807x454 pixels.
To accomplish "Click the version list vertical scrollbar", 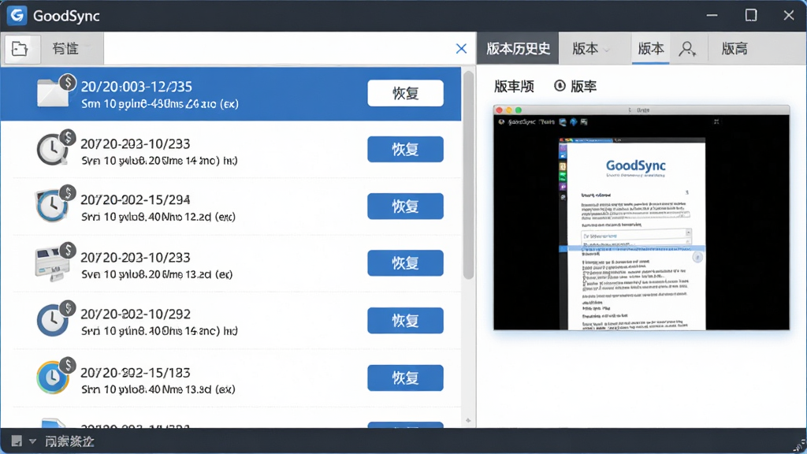I will click(x=468, y=175).
